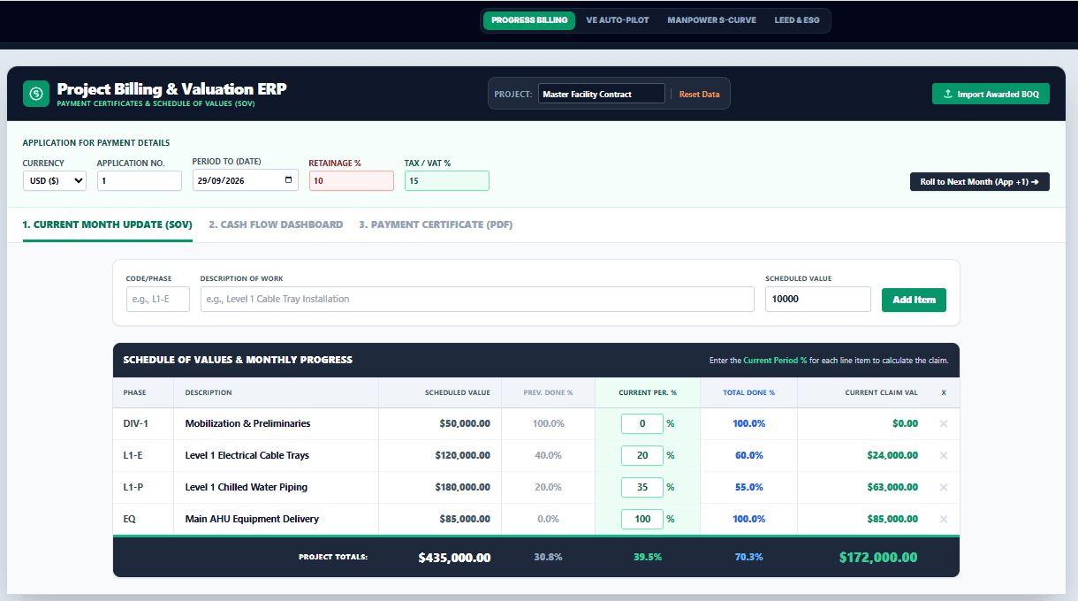Viewport: 1078px width, 601px height.
Task: Switch to Progress Billing module tab
Action: [529, 20]
